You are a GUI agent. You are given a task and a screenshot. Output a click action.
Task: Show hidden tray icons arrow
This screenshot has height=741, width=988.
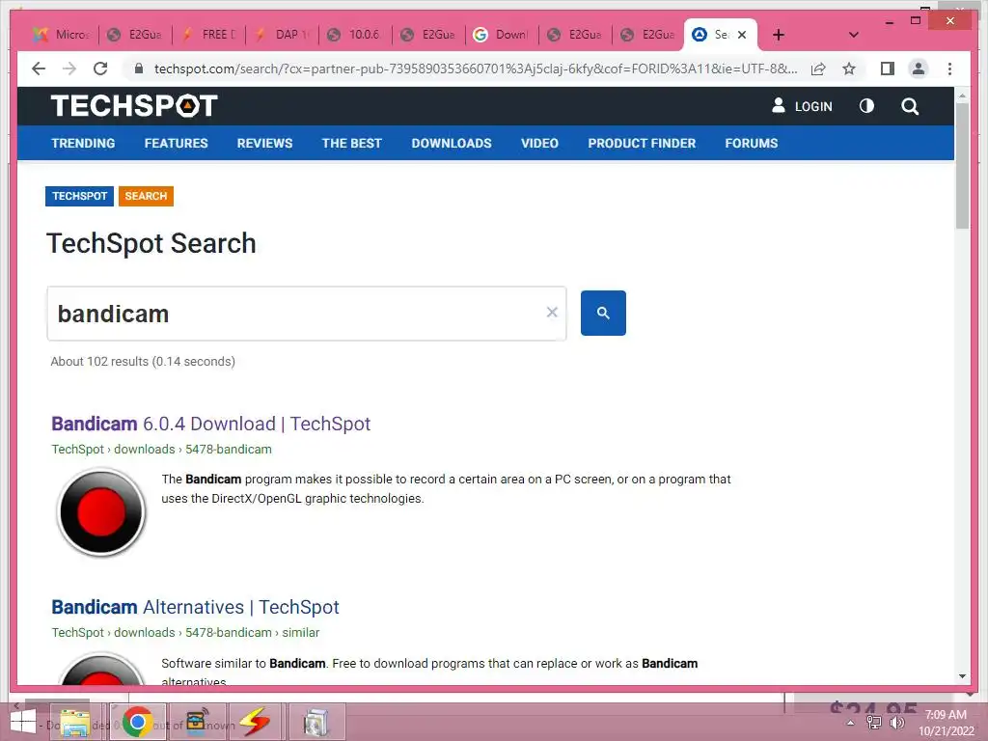point(850,723)
